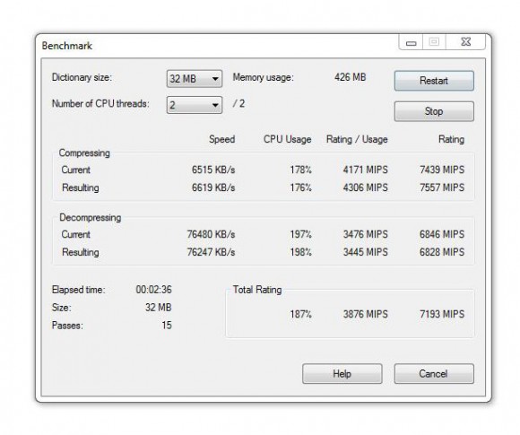Viewport: 520px width, 435px height.
Task: Click the 4171 MIPS rating/usage value
Action: [365, 170]
